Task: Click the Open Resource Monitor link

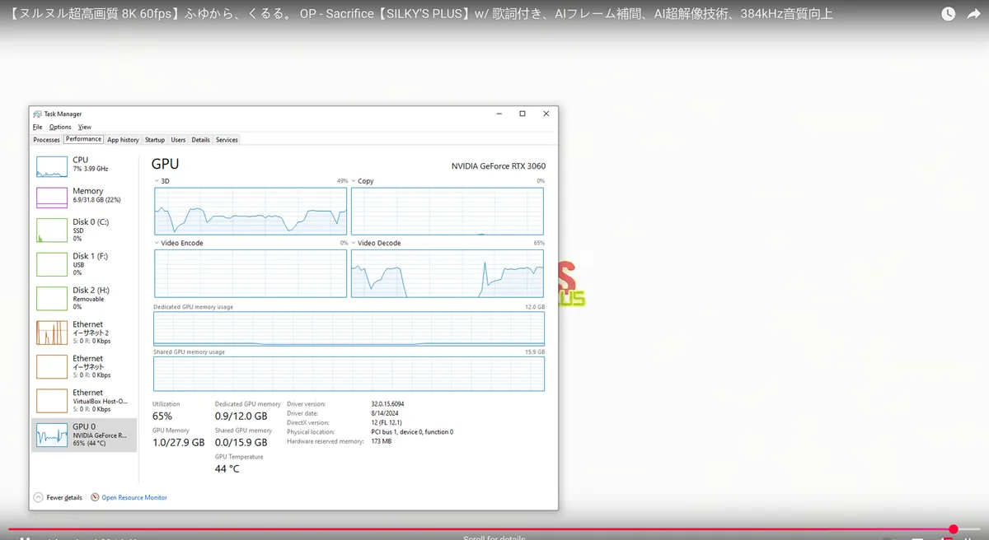Action: point(134,497)
